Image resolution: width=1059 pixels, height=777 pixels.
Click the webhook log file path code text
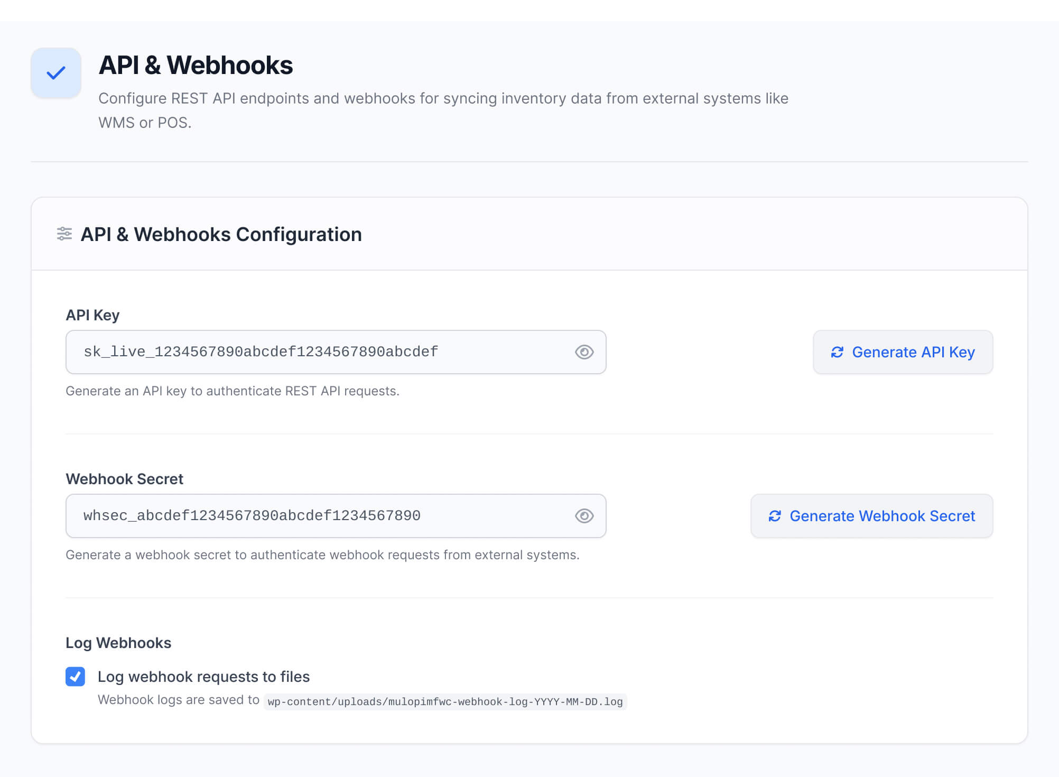(445, 701)
